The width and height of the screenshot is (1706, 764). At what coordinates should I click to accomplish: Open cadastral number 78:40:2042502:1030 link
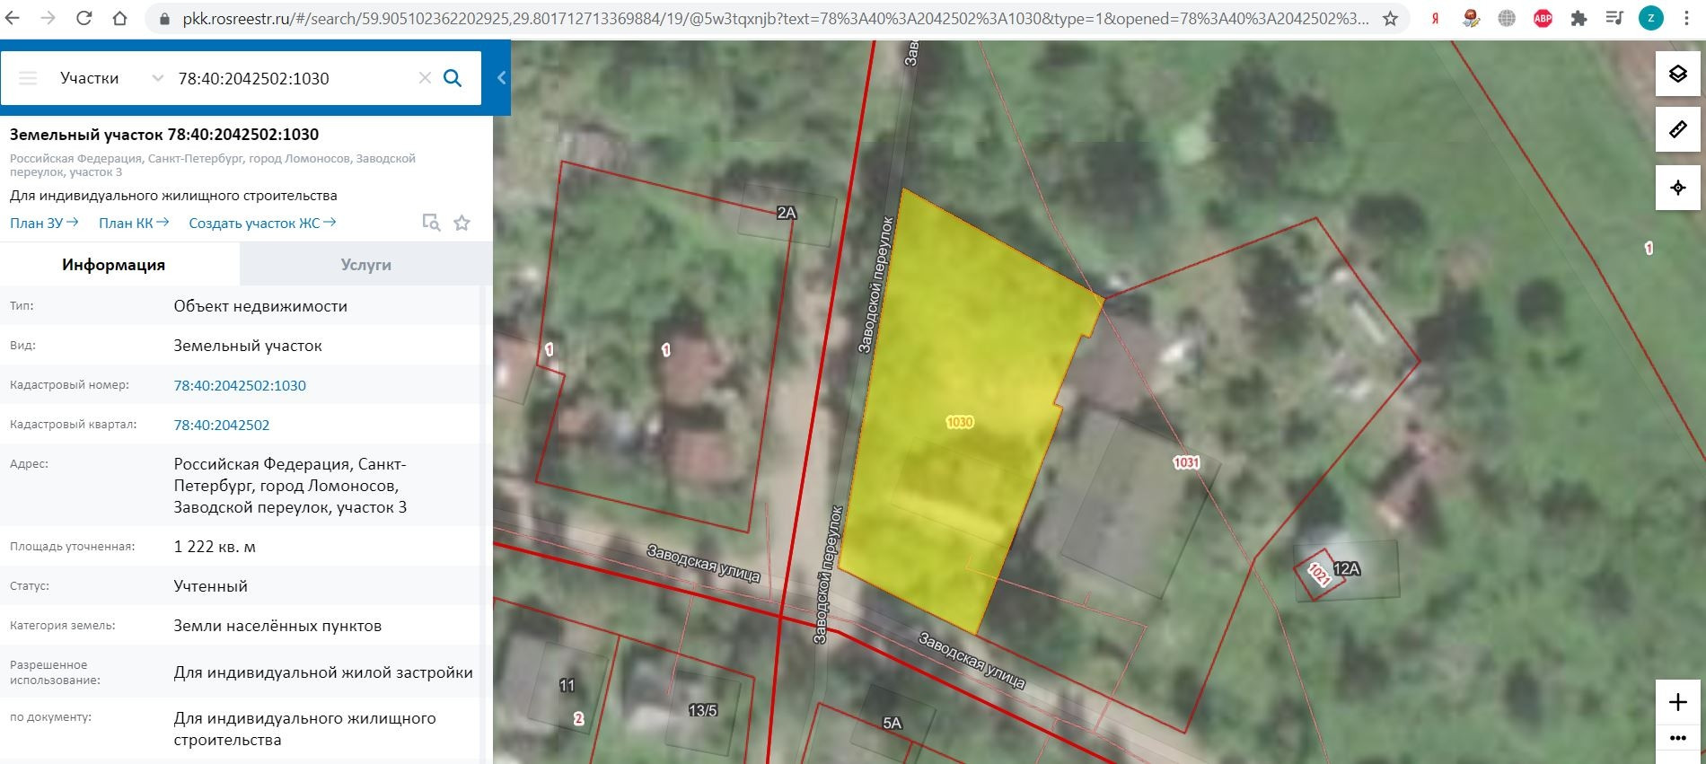tap(240, 385)
